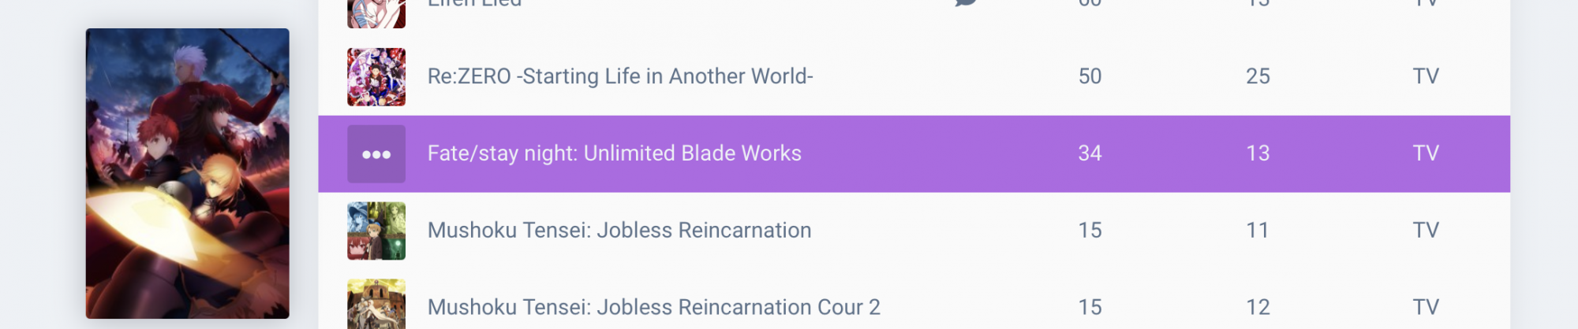Open the Mushoku Tensei: Jobless Reincarnation title link

click(619, 231)
